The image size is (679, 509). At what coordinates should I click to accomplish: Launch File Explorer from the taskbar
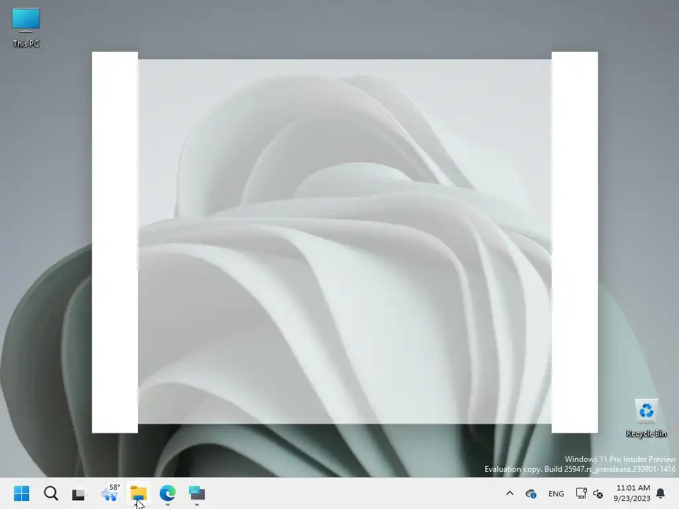(x=139, y=493)
